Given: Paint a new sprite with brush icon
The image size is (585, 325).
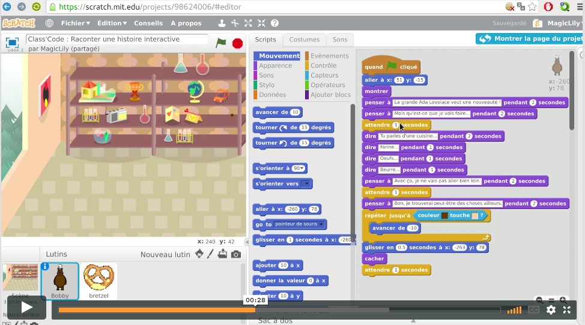Looking at the screenshot, I should 211,254.
